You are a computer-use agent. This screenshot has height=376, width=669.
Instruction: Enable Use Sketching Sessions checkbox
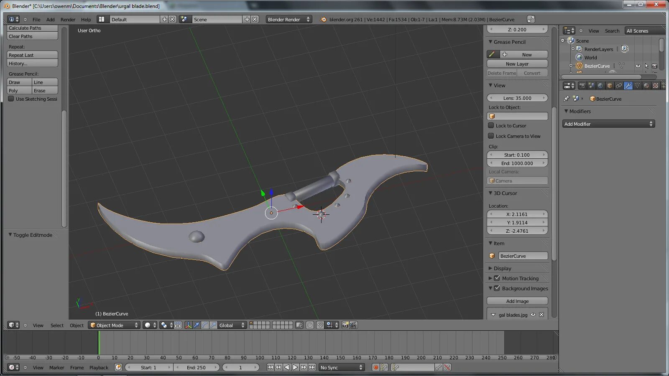11,99
